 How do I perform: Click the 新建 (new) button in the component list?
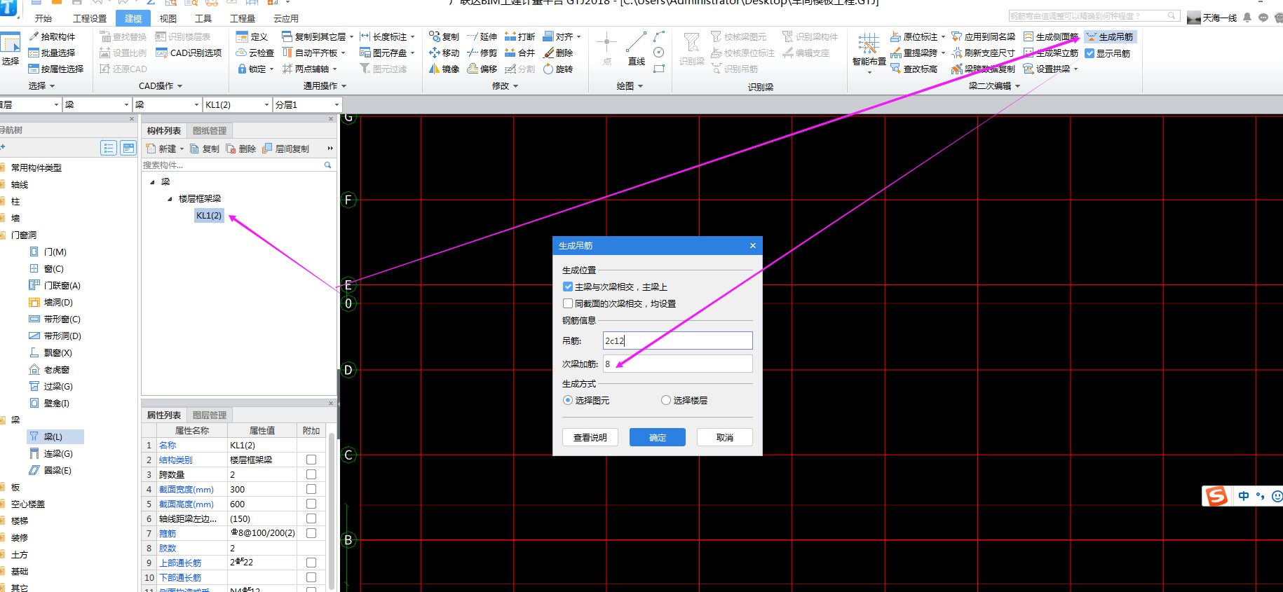coord(165,149)
